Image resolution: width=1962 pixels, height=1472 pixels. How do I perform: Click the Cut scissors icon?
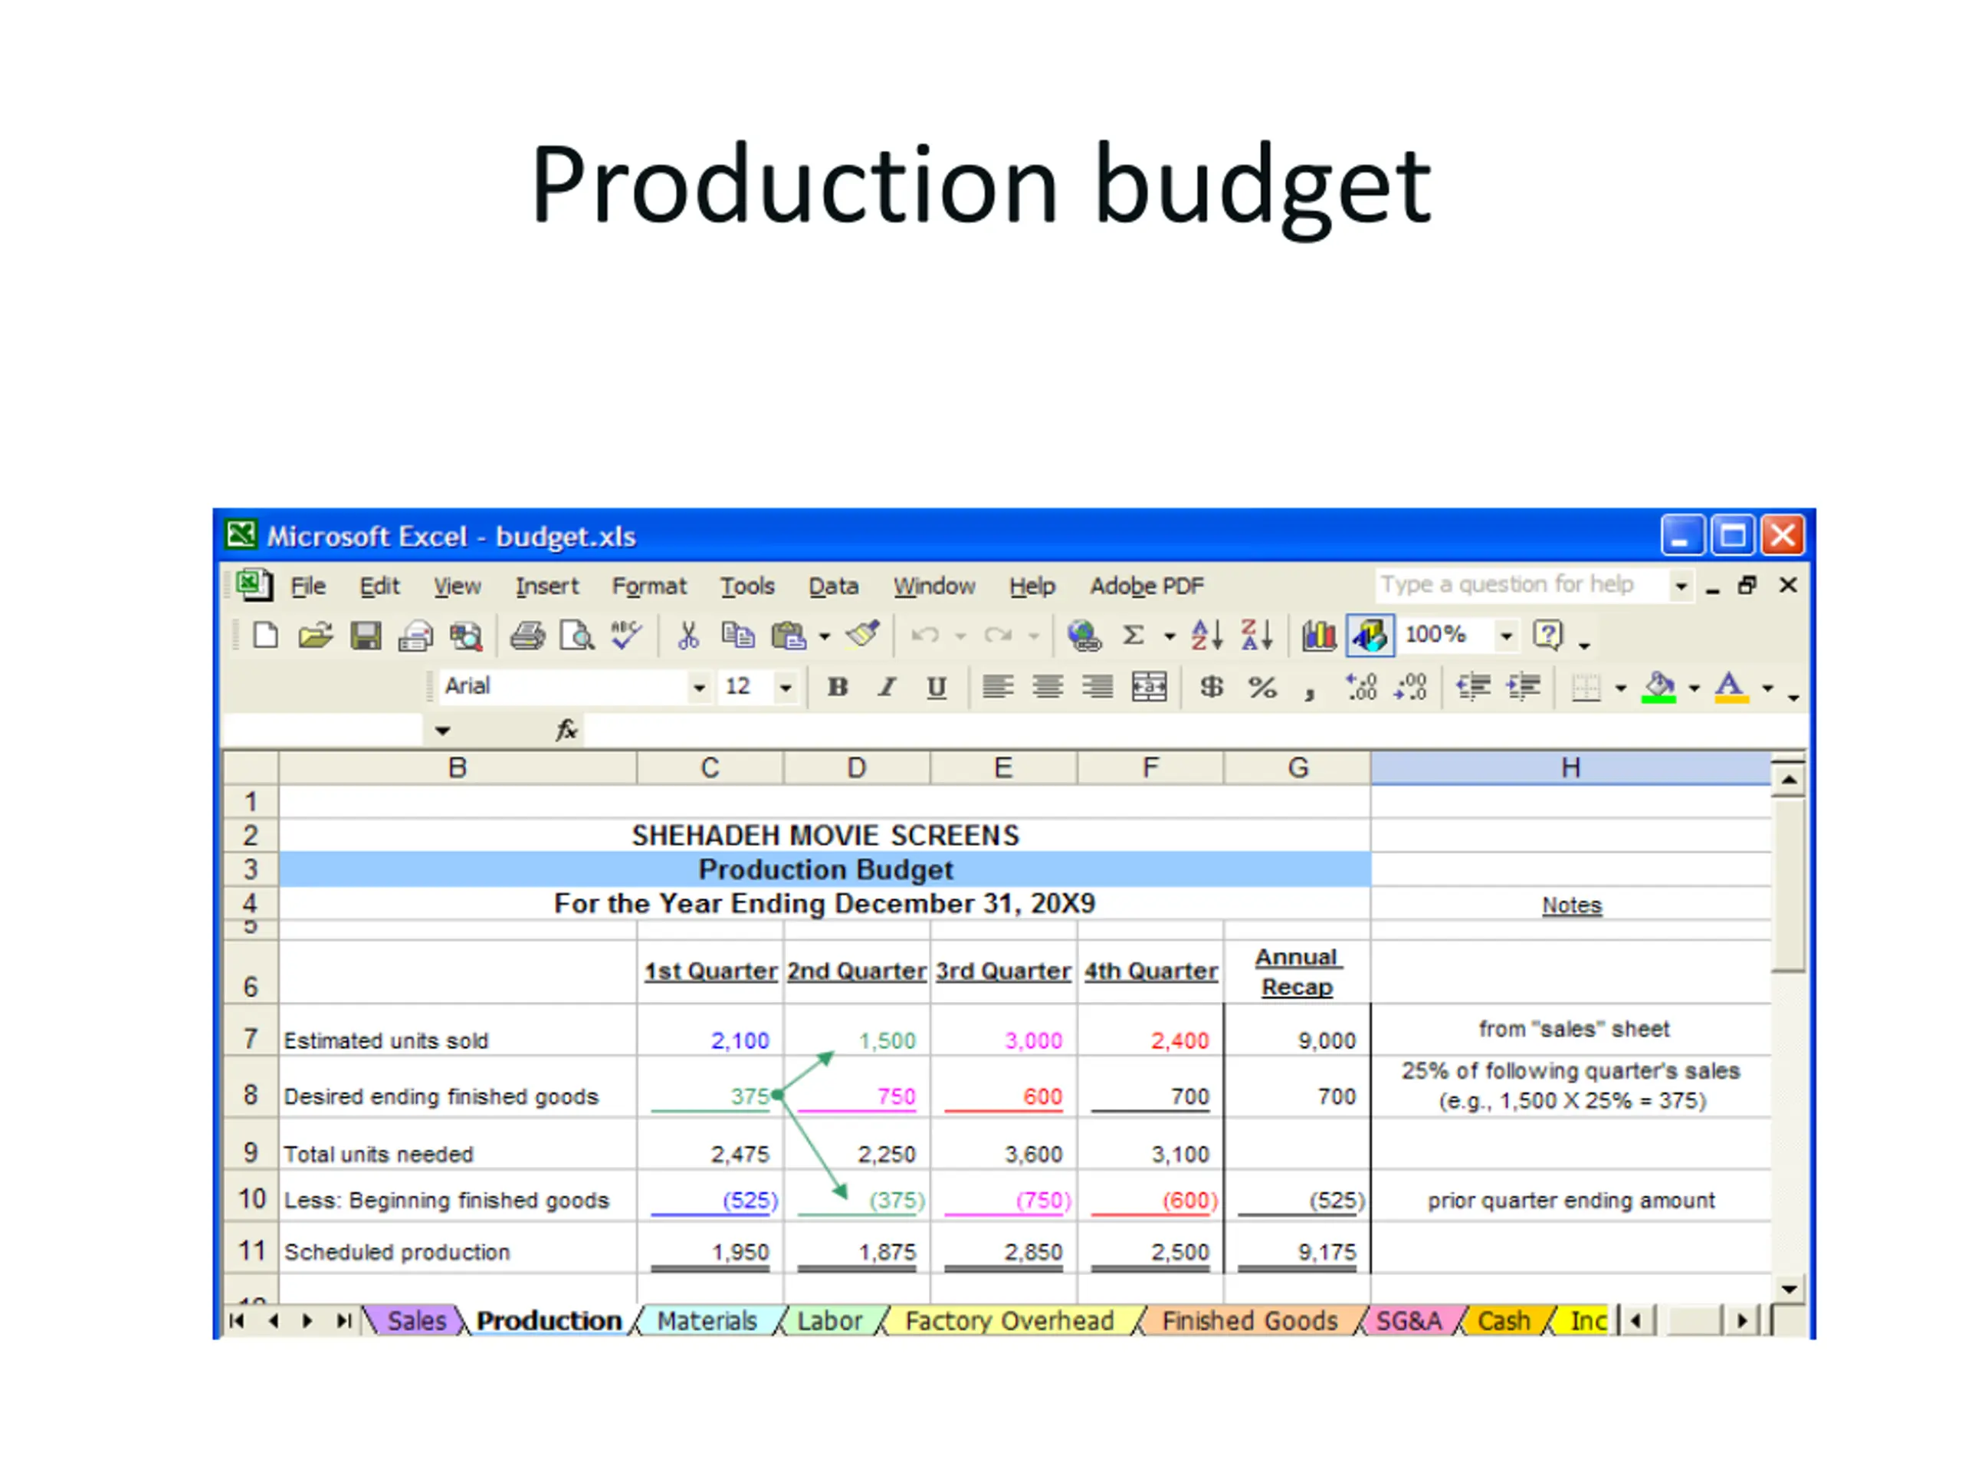coord(688,636)
